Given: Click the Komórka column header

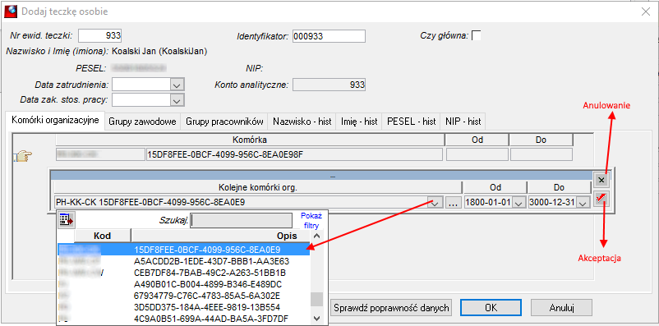Looking at the screenshot, I should pyautogui.click(x=250, y=140).
